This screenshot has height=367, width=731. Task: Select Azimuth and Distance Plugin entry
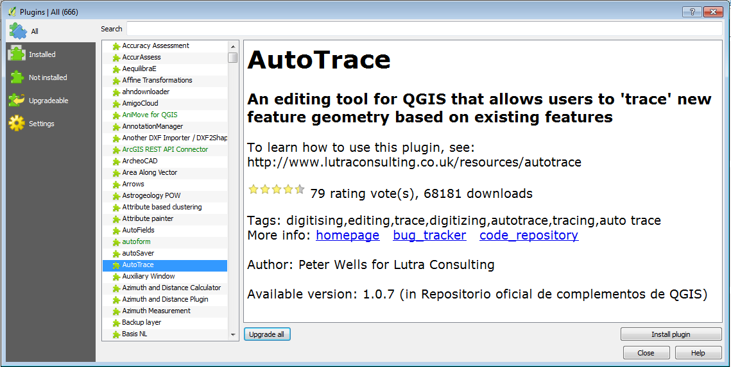(165, 299)
